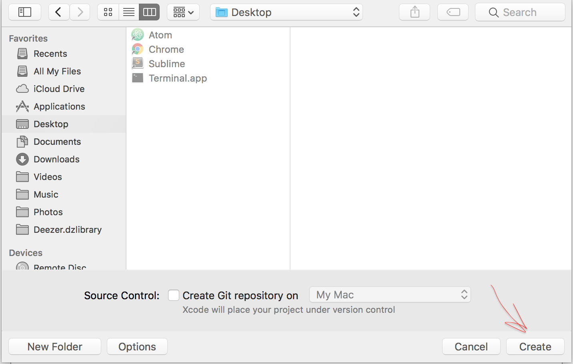Click the Share icon in toolbar

(415, 12)
